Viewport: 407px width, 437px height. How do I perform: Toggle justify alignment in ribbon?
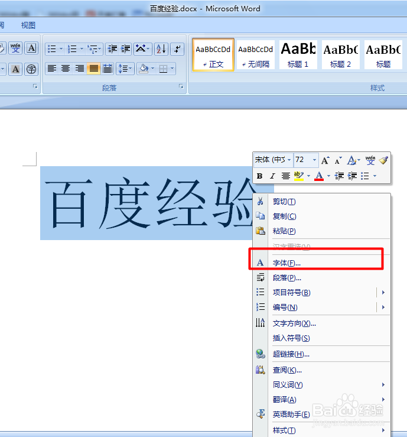point(93,68)
